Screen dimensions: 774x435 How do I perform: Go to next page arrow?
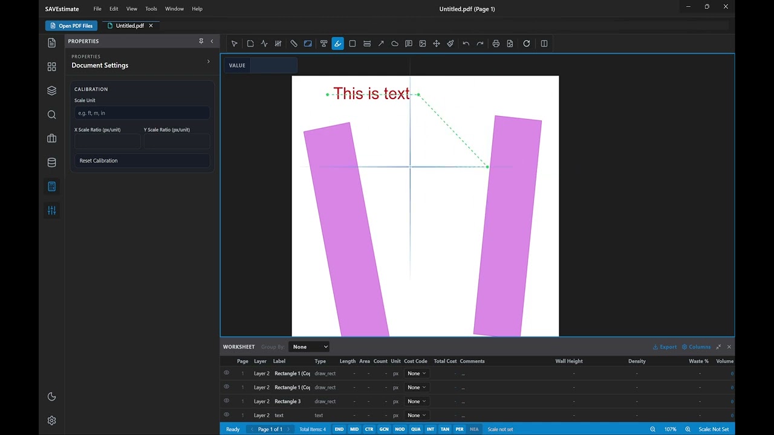tap(288, 429)
